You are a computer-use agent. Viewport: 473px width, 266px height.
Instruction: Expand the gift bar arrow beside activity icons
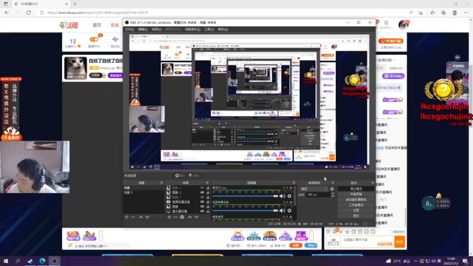[x=312, y=235]
